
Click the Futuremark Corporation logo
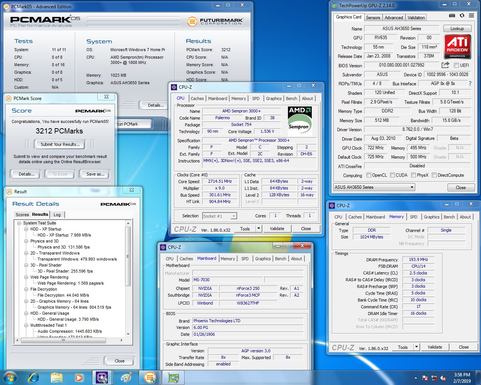point(215,21)
